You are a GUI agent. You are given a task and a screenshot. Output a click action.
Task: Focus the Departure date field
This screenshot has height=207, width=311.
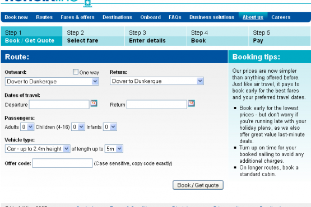pos(59,105)
